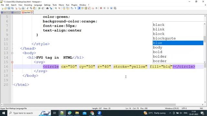
Task: Click the UTF-8 encoding status entry
Action: click(x=184, y=109)
